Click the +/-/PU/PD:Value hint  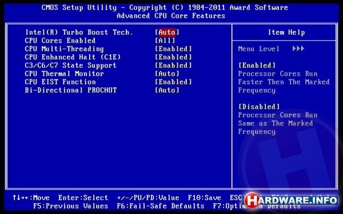coord(148,198)
